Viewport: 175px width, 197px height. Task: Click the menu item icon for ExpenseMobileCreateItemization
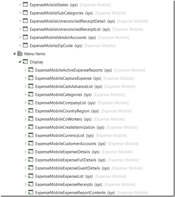point(31,127)
